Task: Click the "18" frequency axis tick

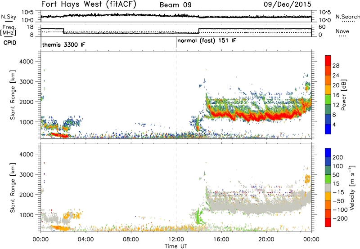Action: (x=30, y=27)
